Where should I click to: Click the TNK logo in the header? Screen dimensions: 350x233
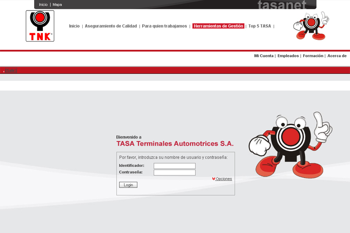point(40,26)
